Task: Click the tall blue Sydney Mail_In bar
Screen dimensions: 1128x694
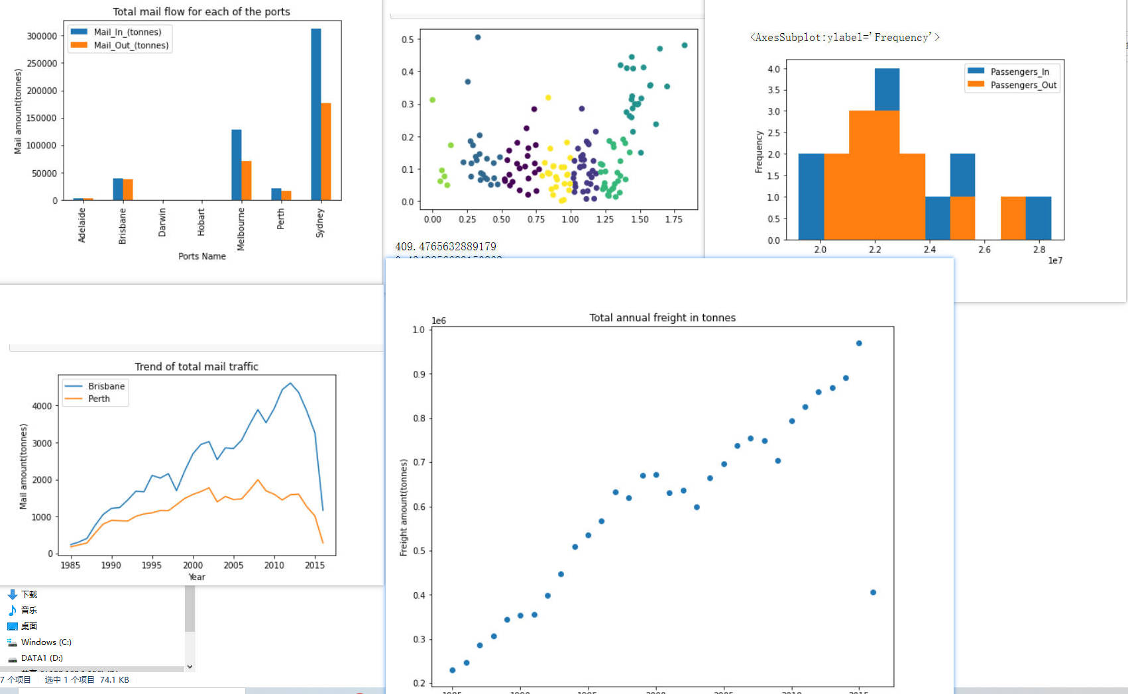Action: [x=316, y=114]
